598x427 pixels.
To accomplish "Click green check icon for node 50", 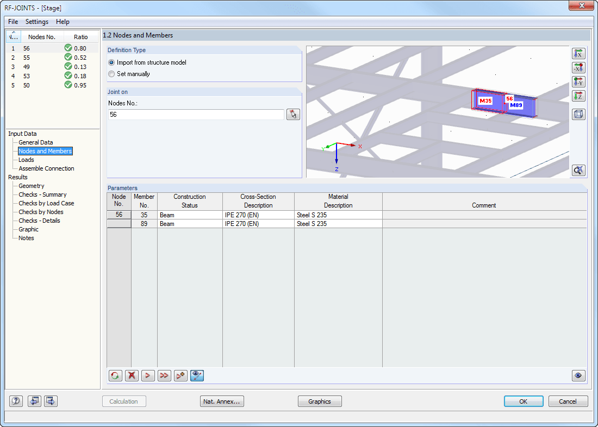I will (x=68, y=85).
